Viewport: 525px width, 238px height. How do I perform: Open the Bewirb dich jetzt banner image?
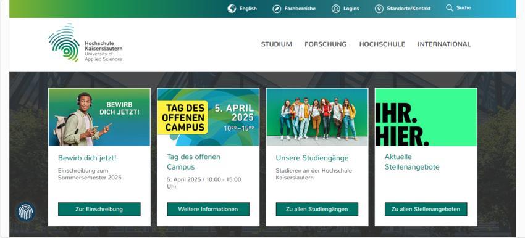99,117
